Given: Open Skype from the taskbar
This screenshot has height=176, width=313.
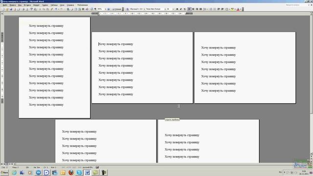Looking at the screenshot, I should (x=79, y=173).
